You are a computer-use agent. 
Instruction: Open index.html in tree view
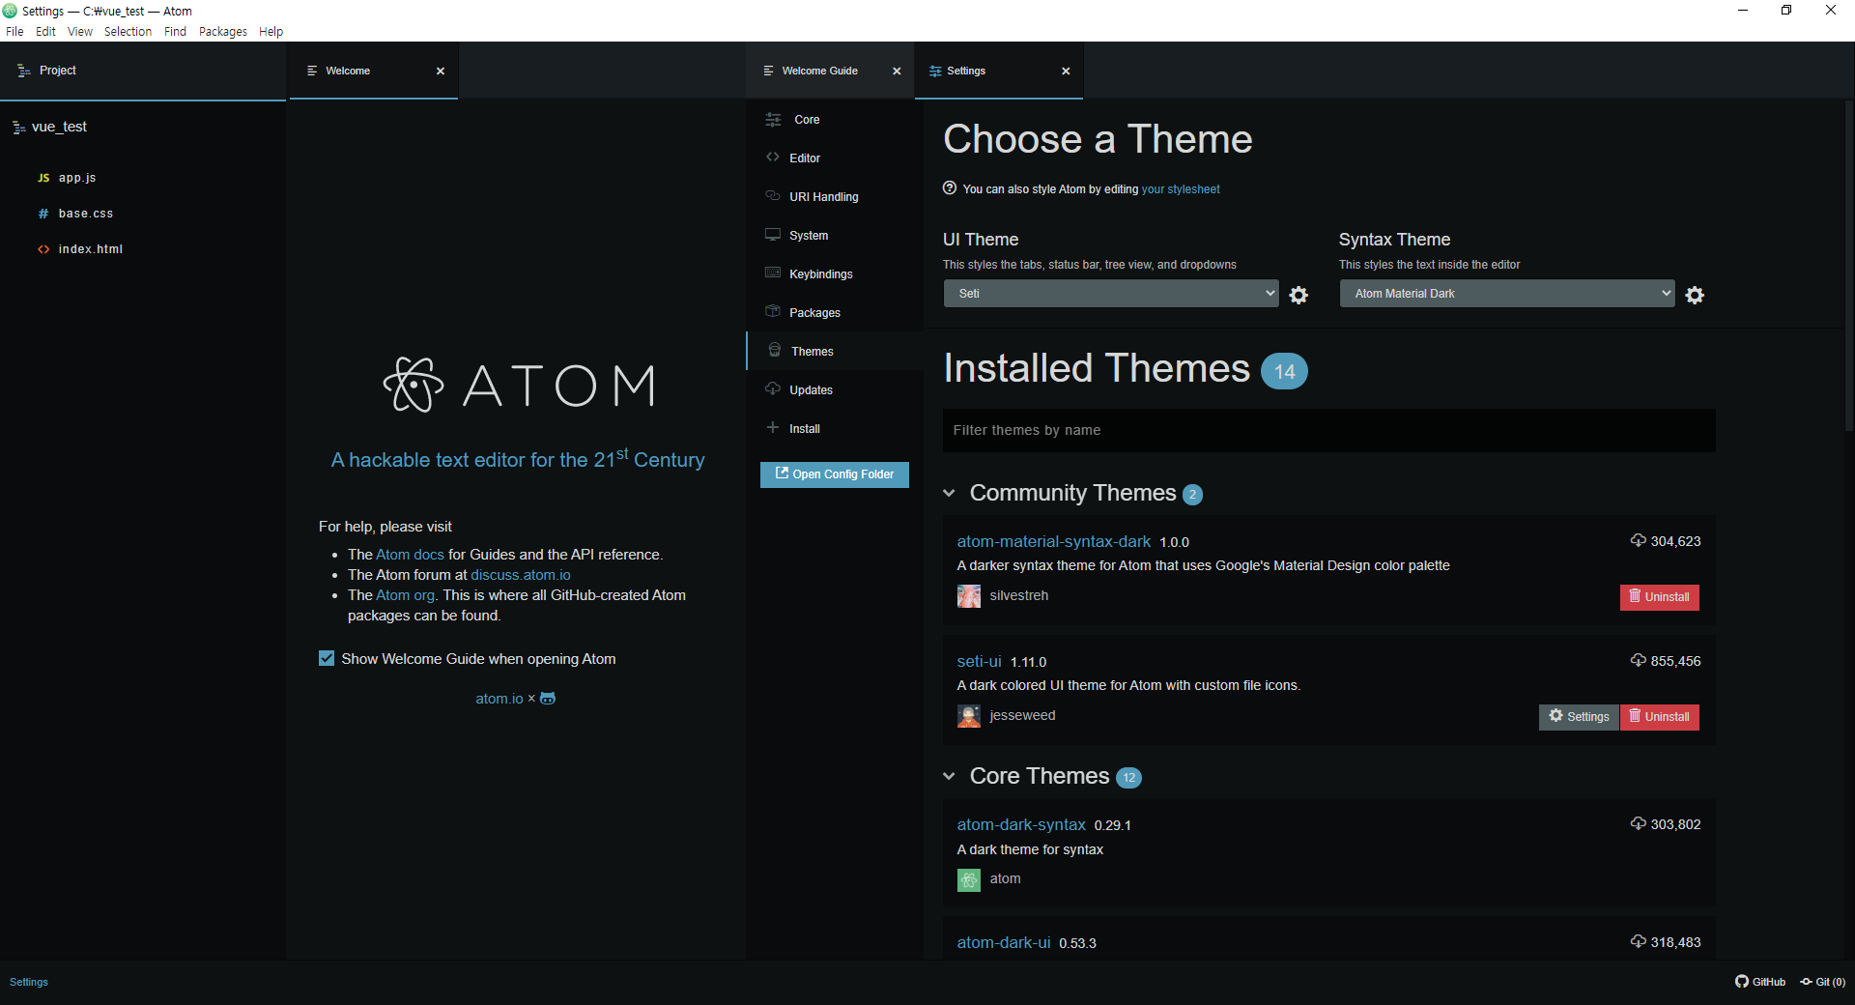pos(91,249)
